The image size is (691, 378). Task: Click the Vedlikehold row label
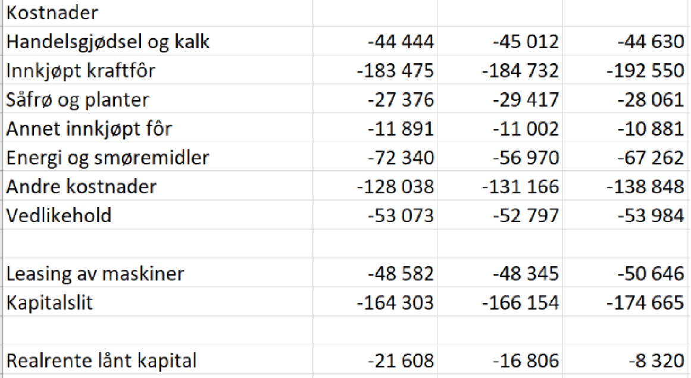(59, 215)
